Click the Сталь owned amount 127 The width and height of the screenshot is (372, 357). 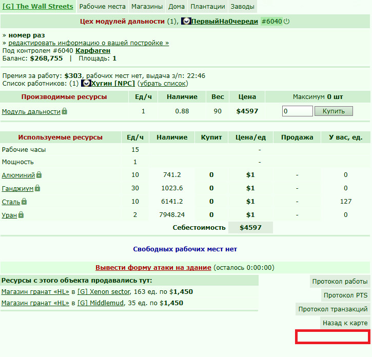[346, 202]
